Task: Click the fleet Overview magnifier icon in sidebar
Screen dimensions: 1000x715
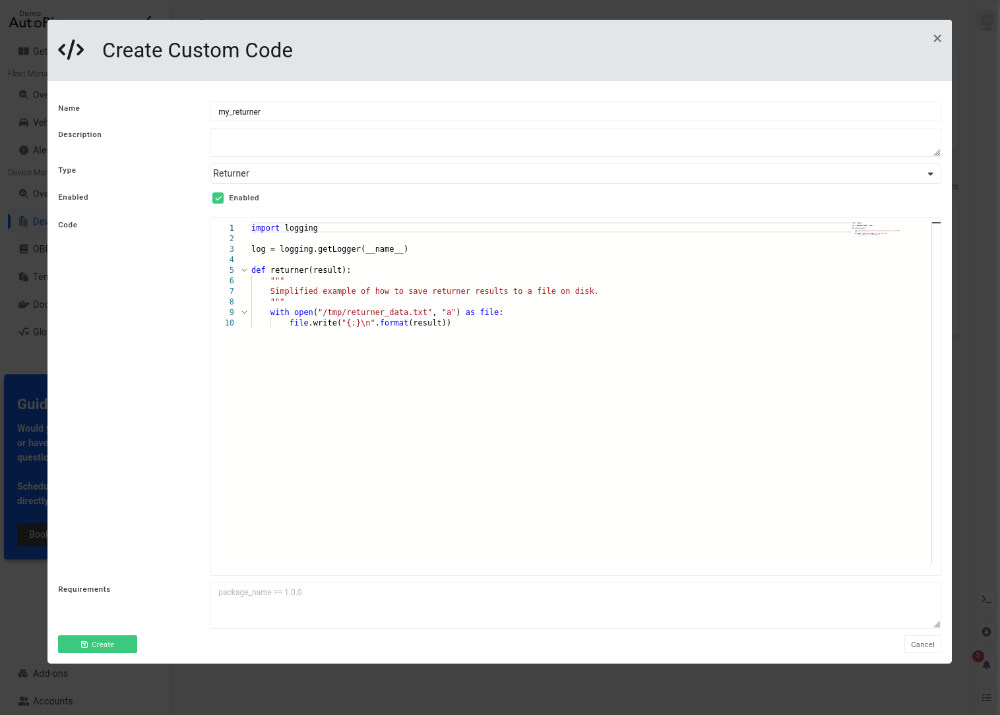Action: (x=24, y=95)
